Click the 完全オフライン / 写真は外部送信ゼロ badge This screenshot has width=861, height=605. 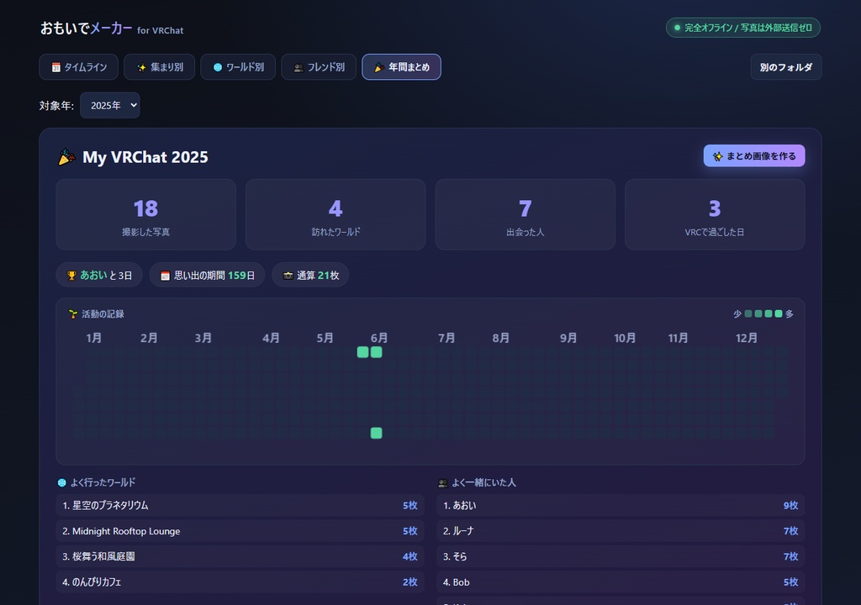(743, 28)
